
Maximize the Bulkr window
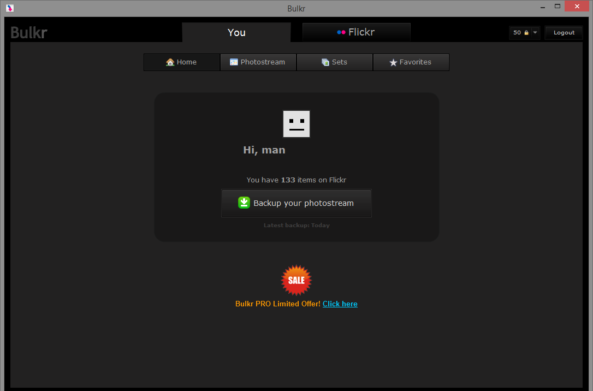click(x=558, y=7)
